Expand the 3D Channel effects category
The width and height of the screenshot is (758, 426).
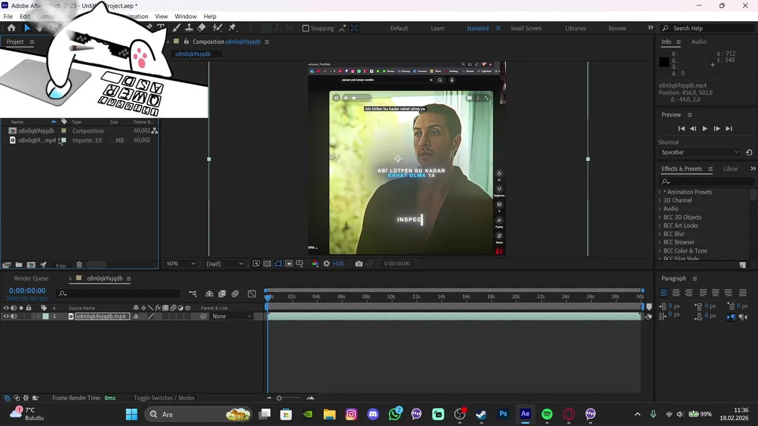[x=660, y=201]
